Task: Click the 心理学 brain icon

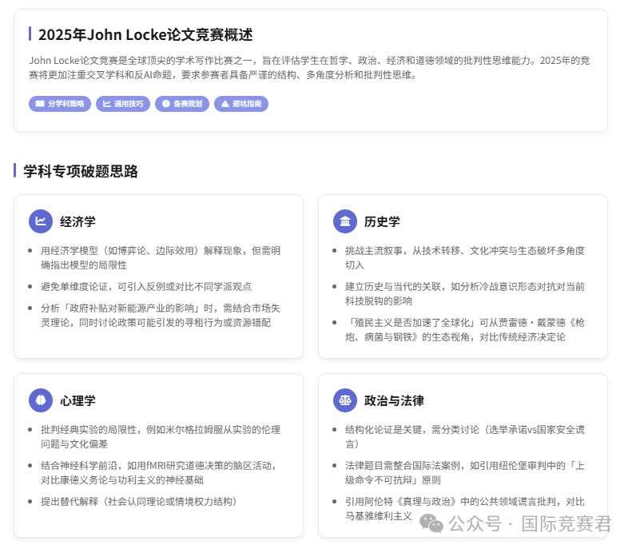Action: click(41, 400)
